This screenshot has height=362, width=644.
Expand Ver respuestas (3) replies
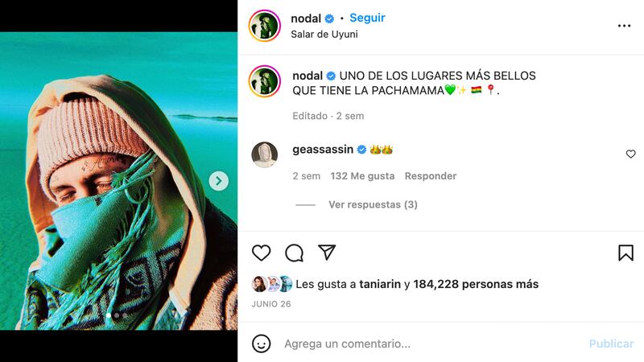[x=373, y=204]
